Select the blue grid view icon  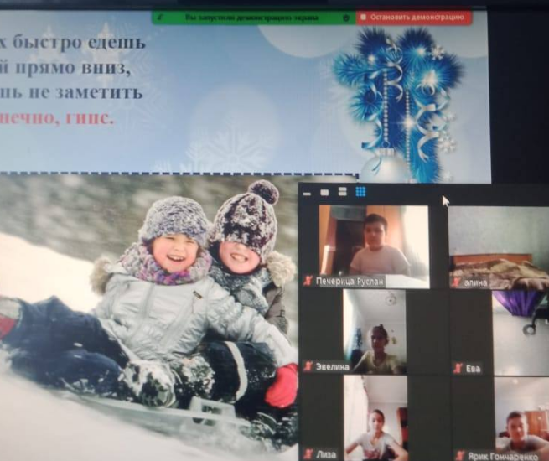[x=360, y=192]
